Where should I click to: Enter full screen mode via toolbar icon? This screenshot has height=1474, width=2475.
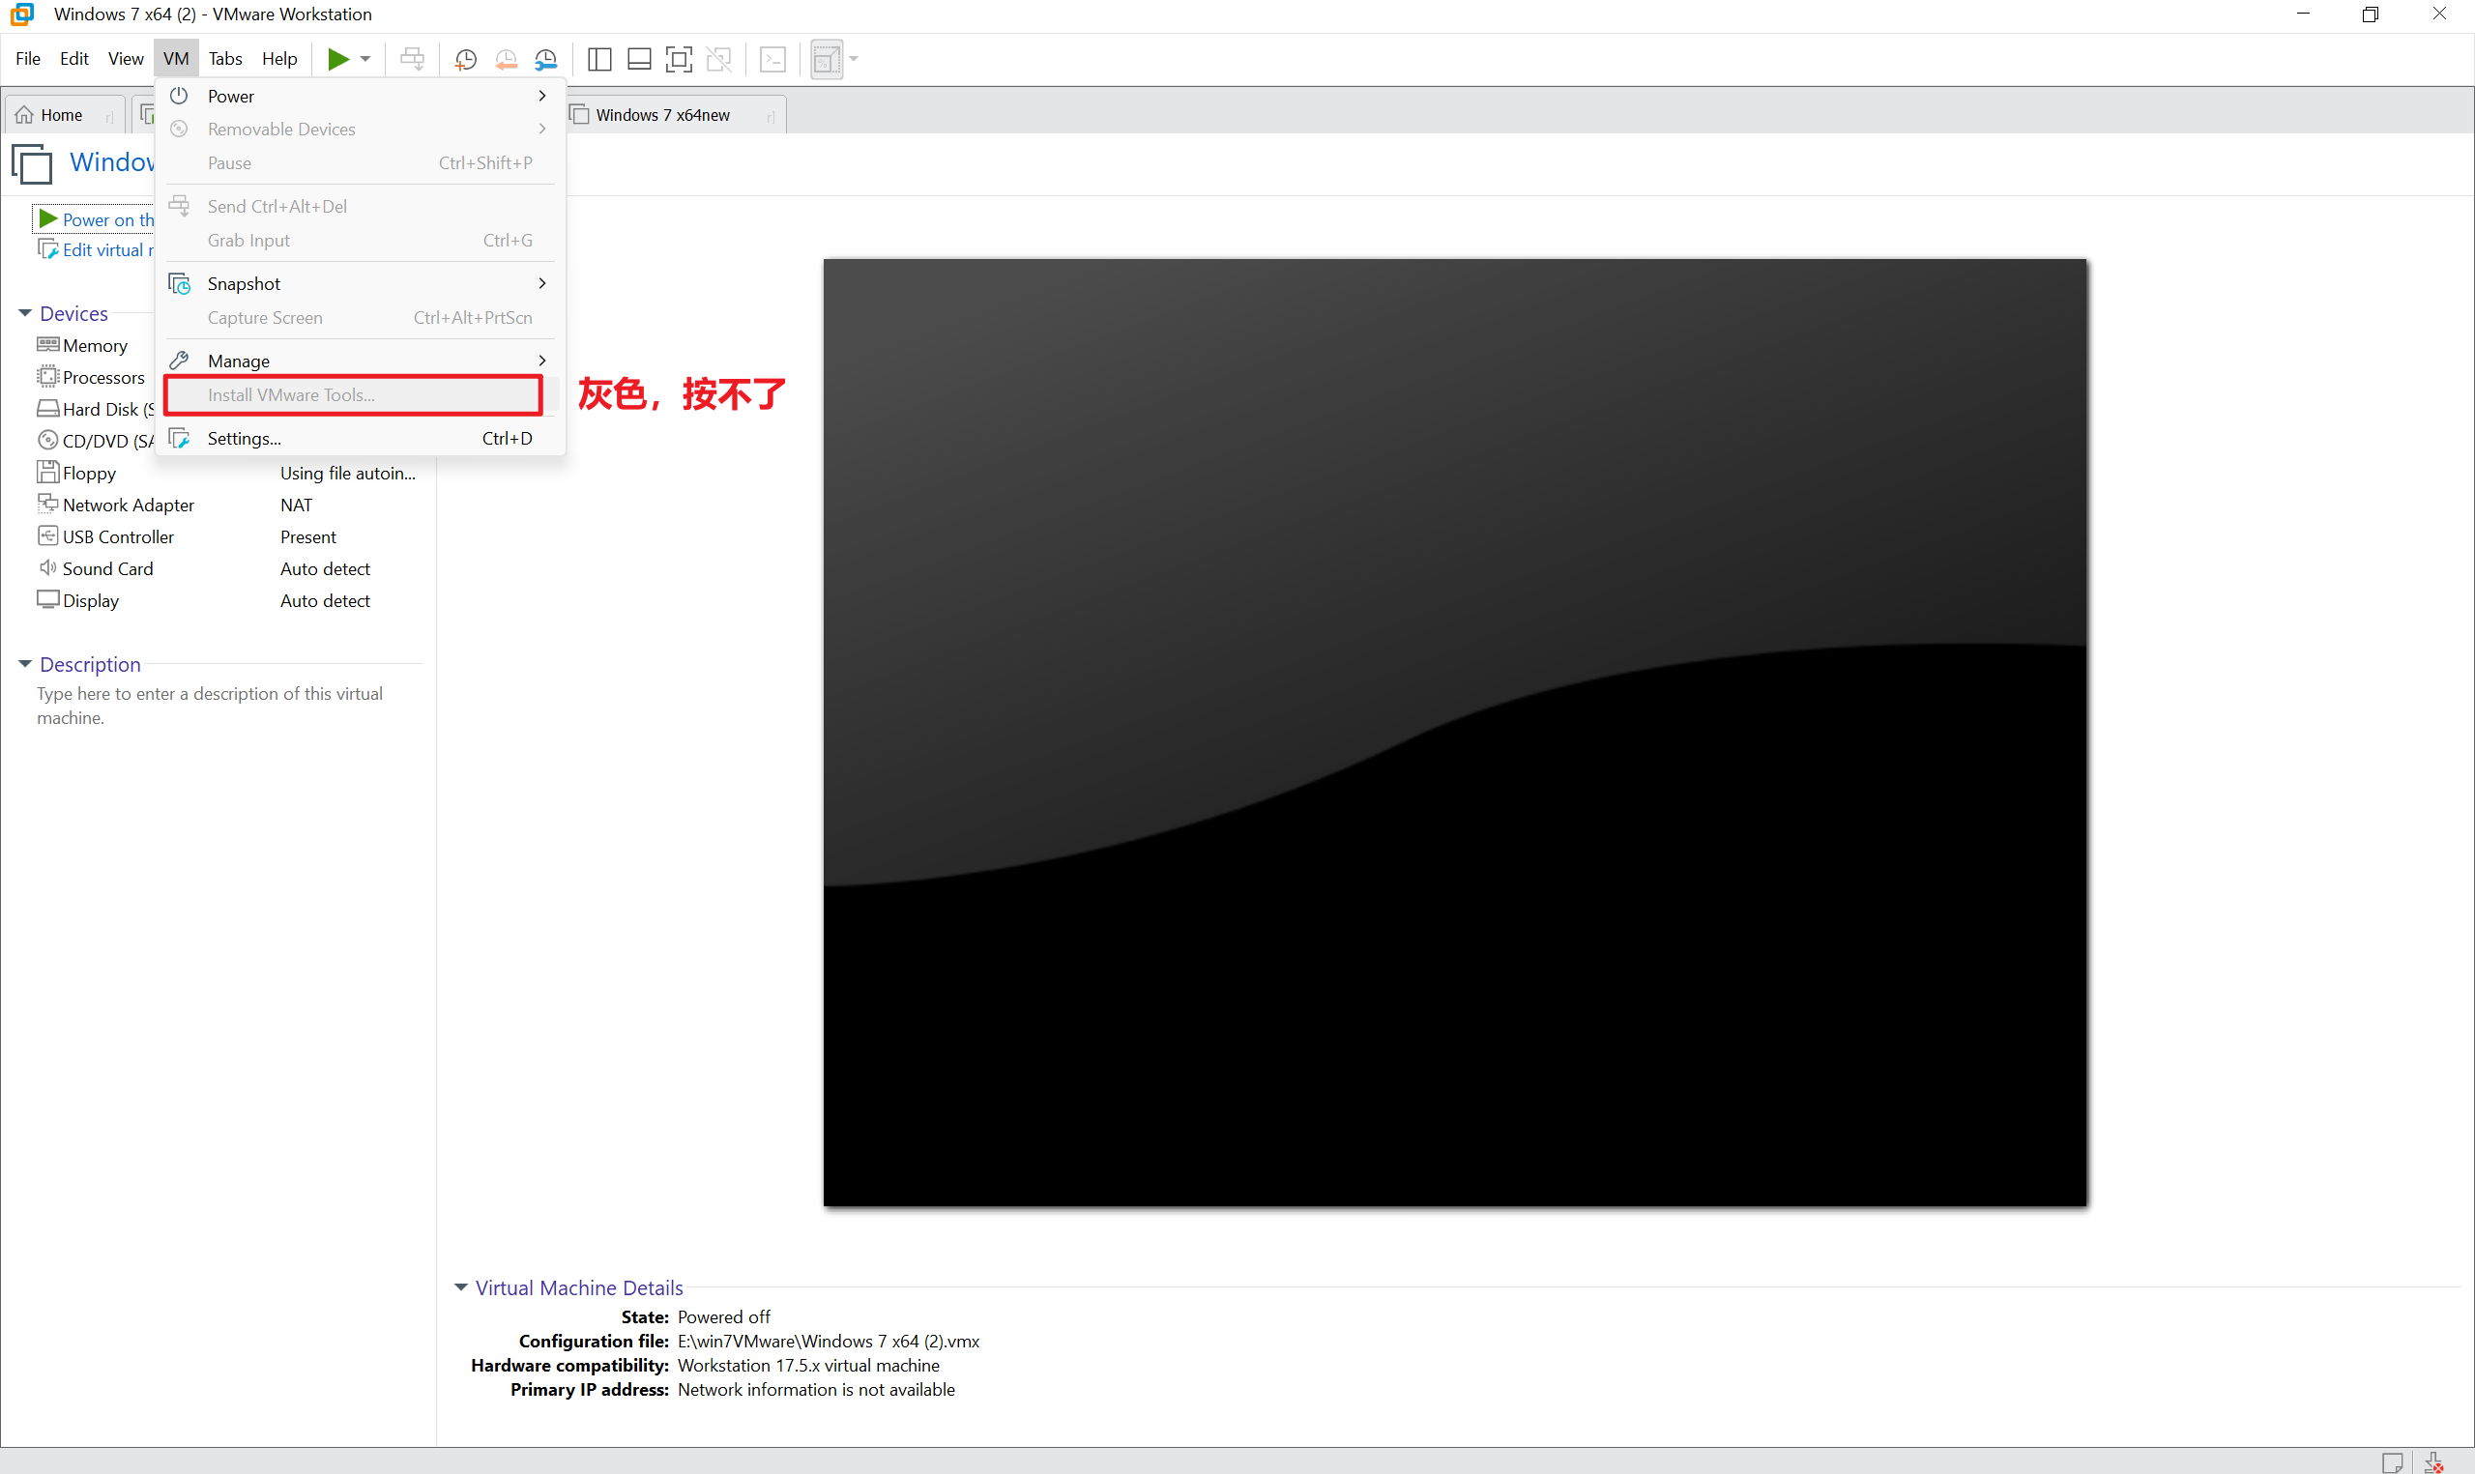[x=679, y=59]
